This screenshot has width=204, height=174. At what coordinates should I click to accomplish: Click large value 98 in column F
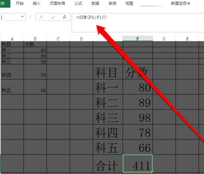click(138, 117)
